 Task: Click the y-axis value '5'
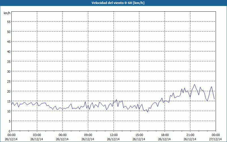click(10, 121)
